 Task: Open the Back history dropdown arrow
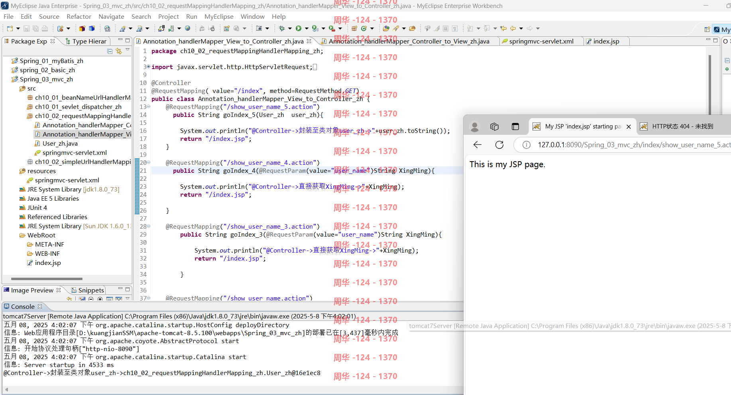521,28
